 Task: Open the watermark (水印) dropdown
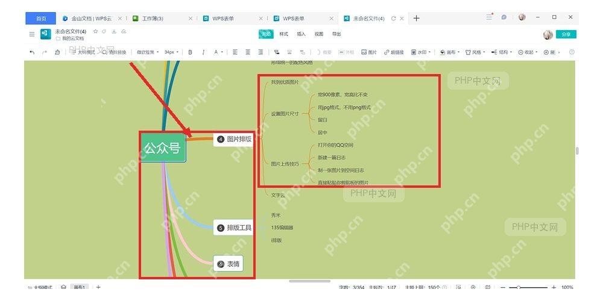coord(421,52)
